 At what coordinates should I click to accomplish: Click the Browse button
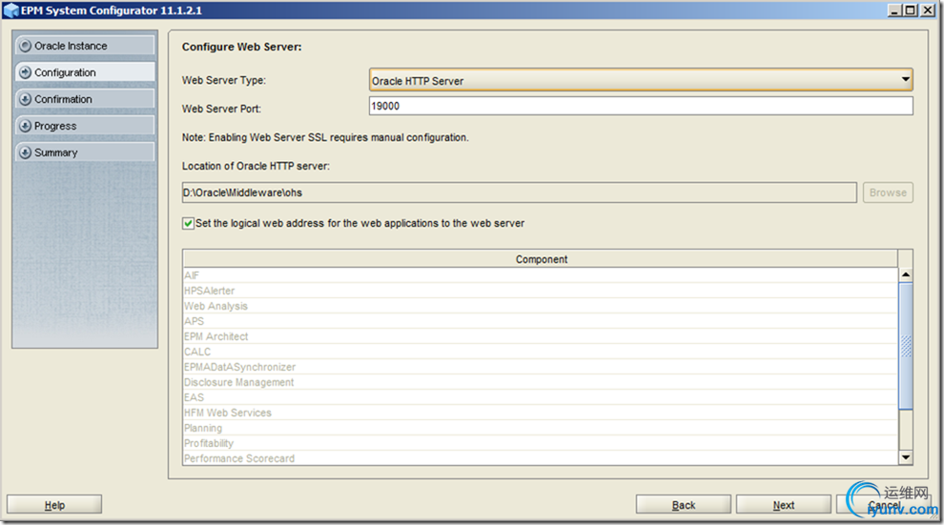tap(888, 192)
